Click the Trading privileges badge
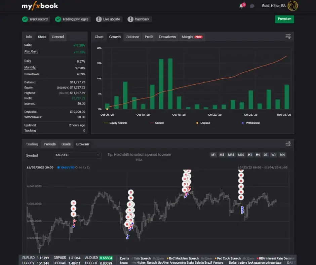 [x=73, y=19]
